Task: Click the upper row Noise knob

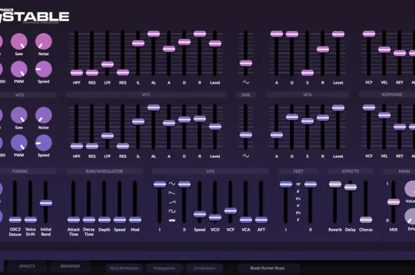Action: pyautogui.click(x=43, y=41)
